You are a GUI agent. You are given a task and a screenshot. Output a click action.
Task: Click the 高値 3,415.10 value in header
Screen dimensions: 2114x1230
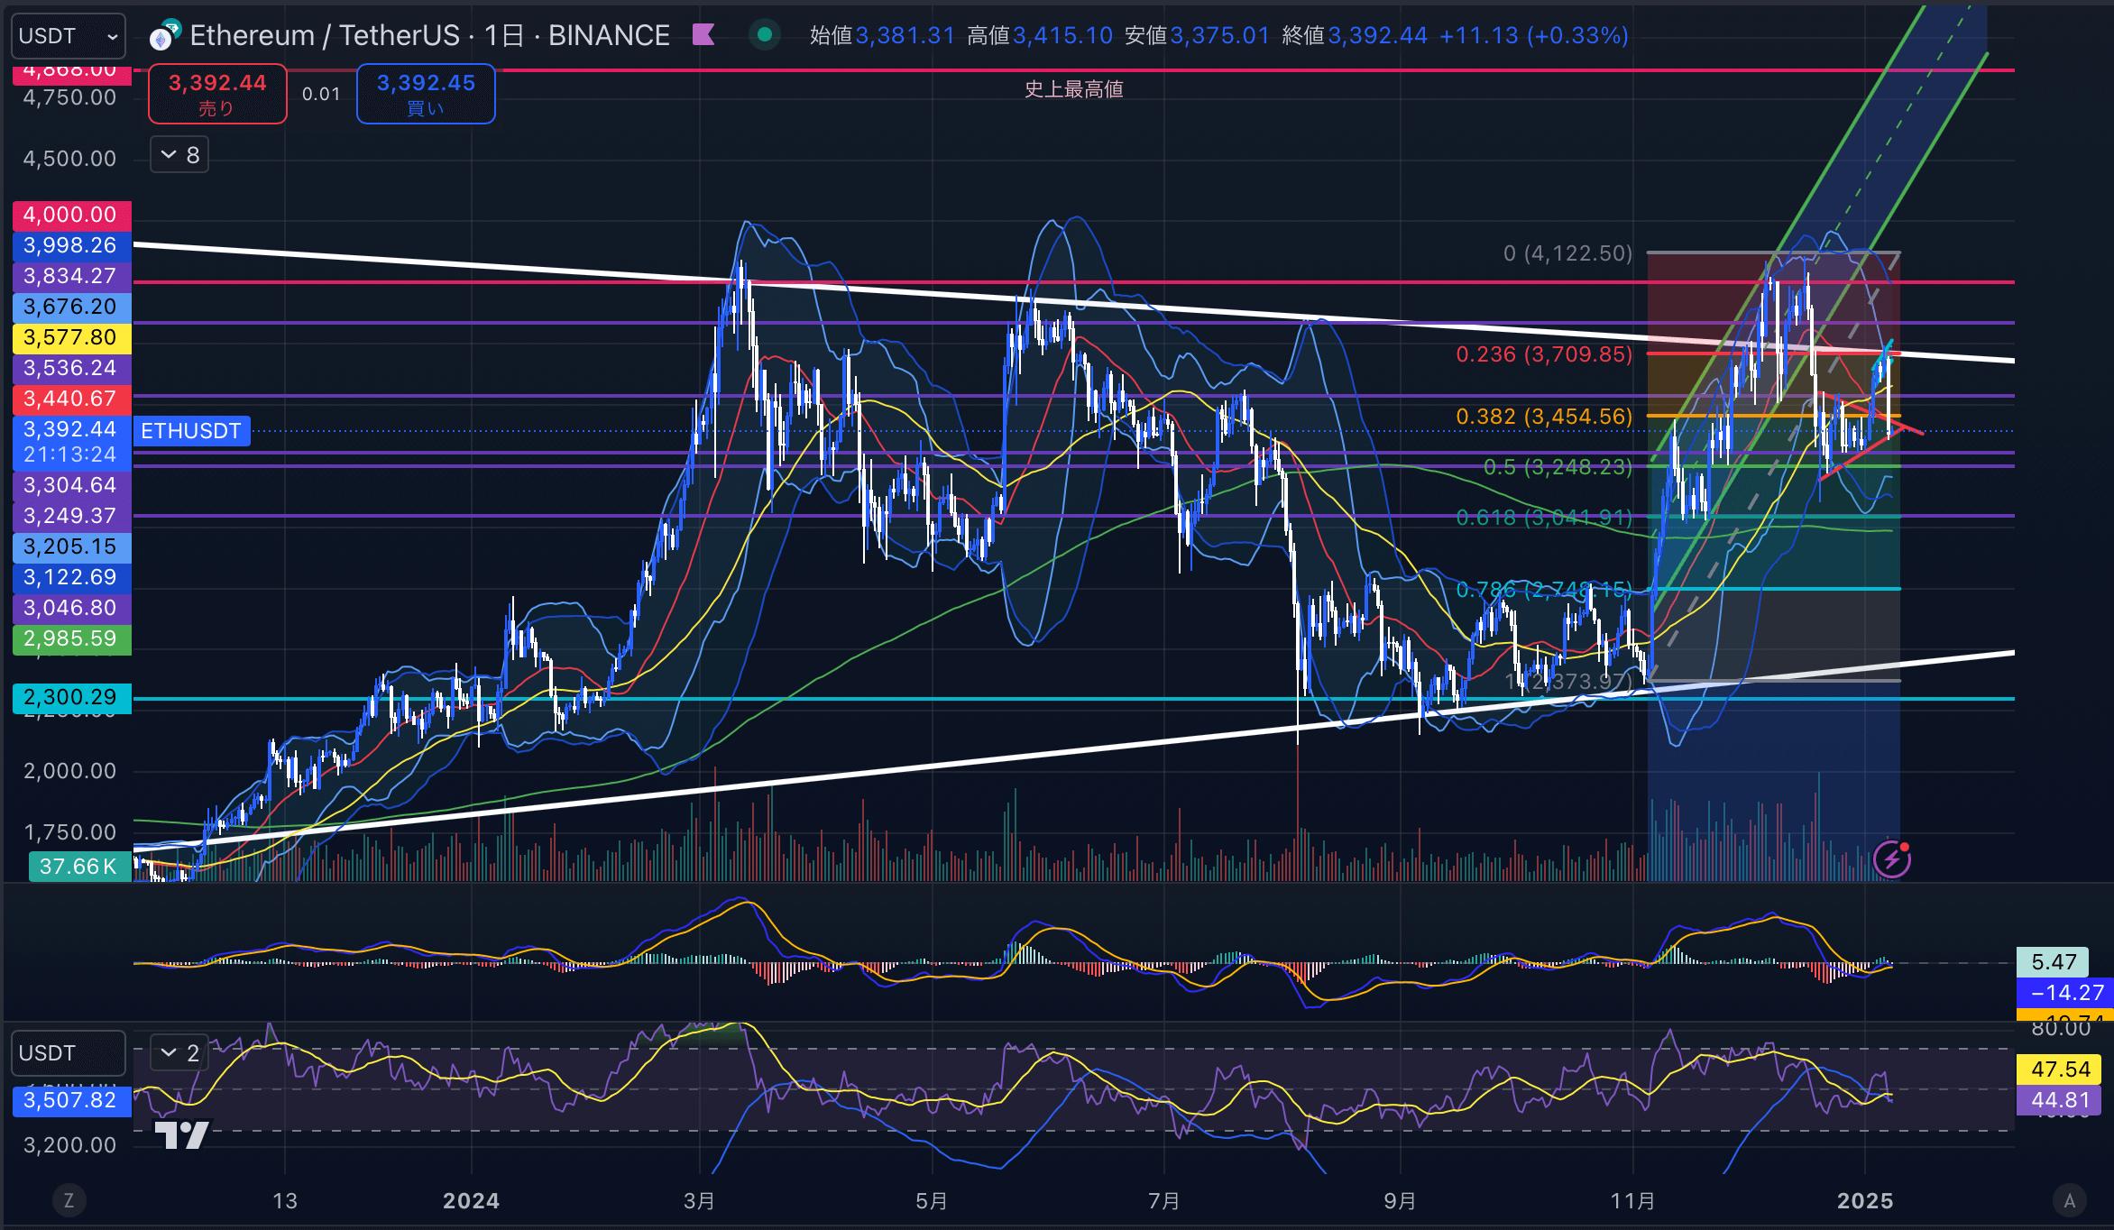tap(1062, 35)
